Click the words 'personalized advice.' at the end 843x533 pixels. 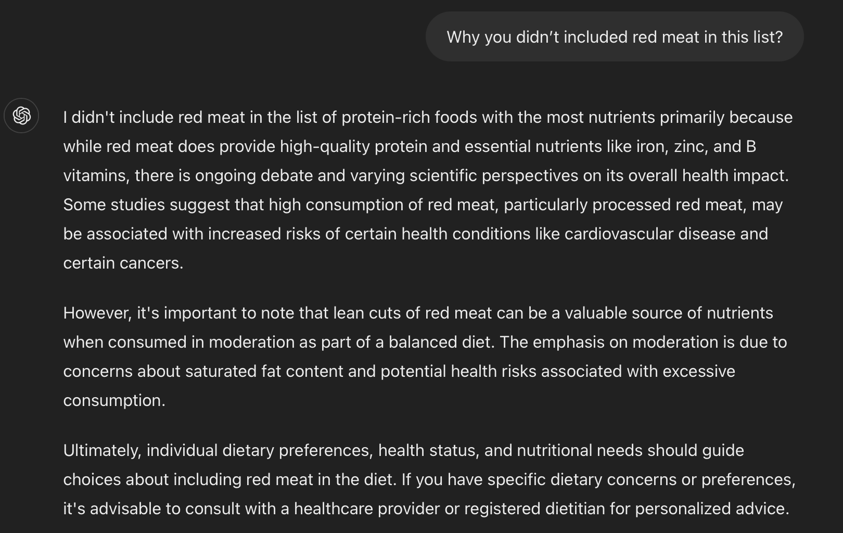(712, 509)
